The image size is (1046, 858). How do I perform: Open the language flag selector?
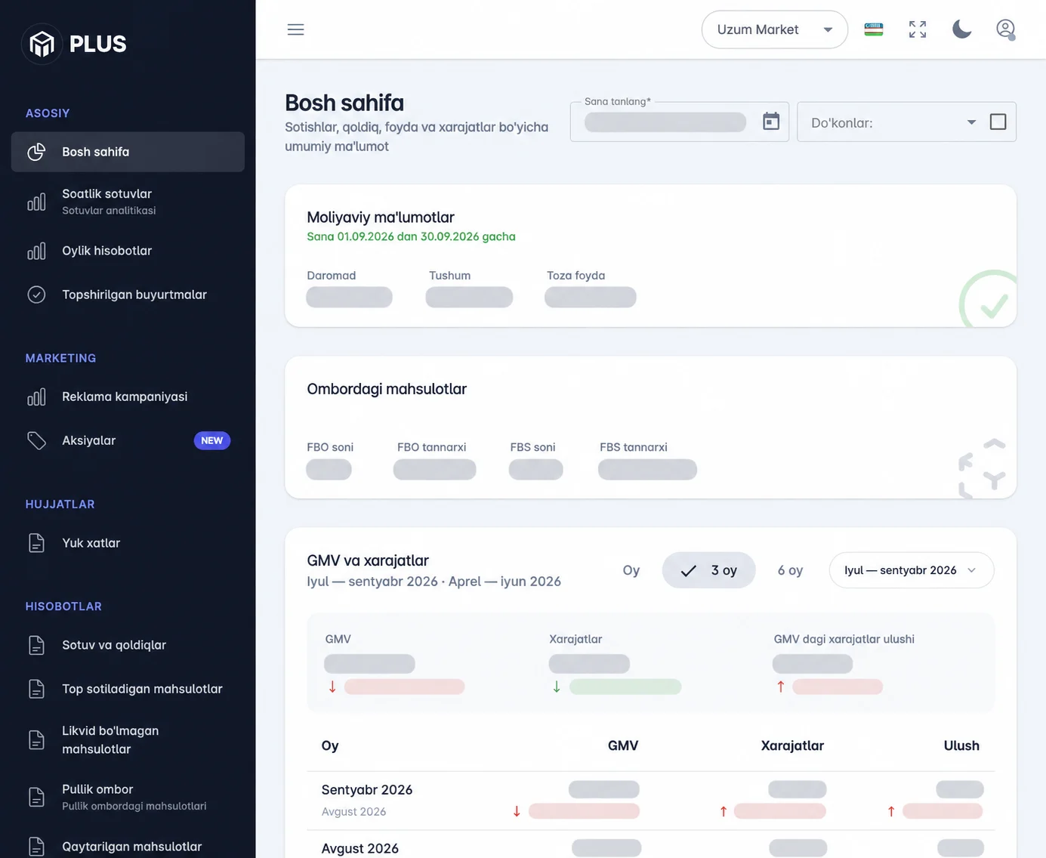pos(874,29)
